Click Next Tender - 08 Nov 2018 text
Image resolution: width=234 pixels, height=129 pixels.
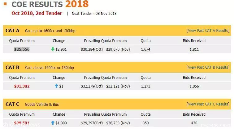coord(94,14)
